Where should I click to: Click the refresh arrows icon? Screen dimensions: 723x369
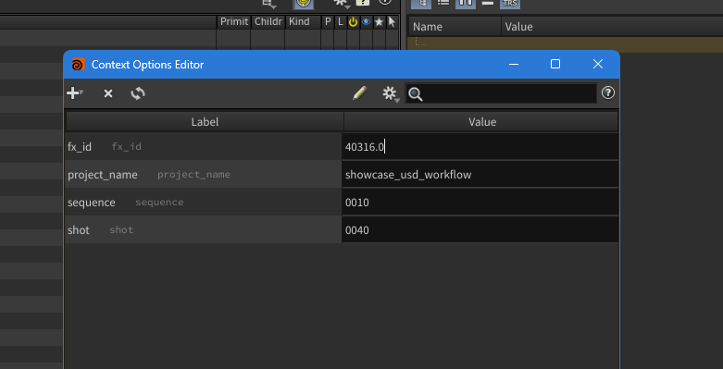137,93
